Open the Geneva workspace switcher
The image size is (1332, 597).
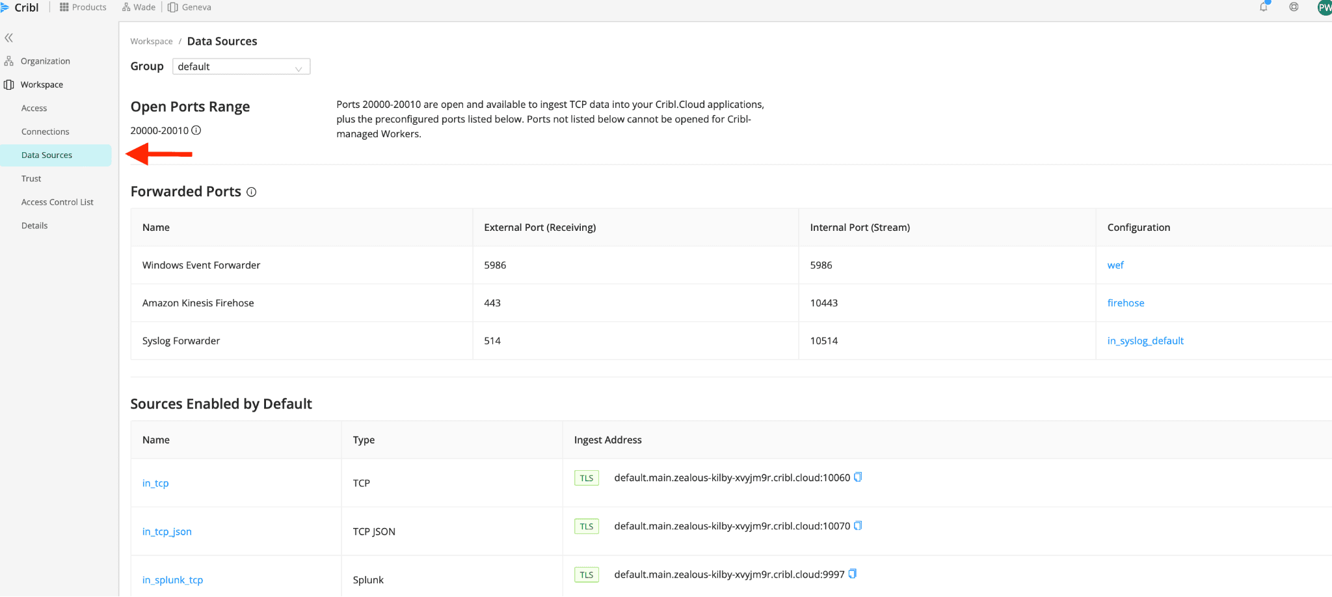(x=190, y=7)
